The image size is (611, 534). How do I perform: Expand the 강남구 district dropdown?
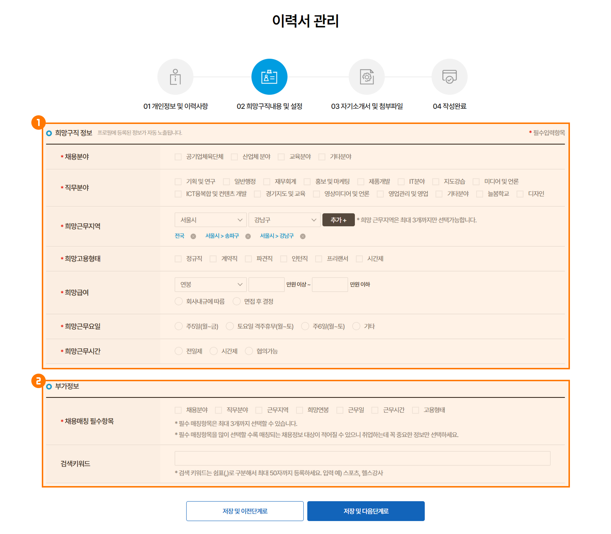(x=284, y=220)
